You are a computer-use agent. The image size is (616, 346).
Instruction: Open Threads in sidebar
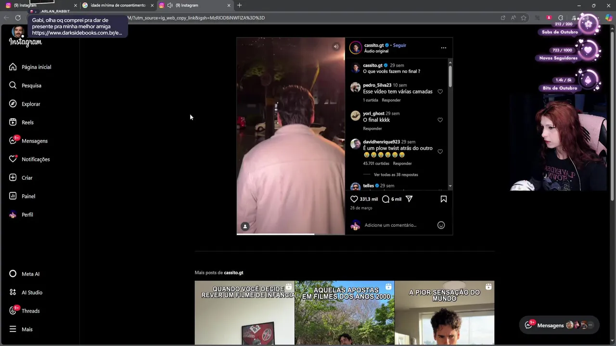click(25, 311)
